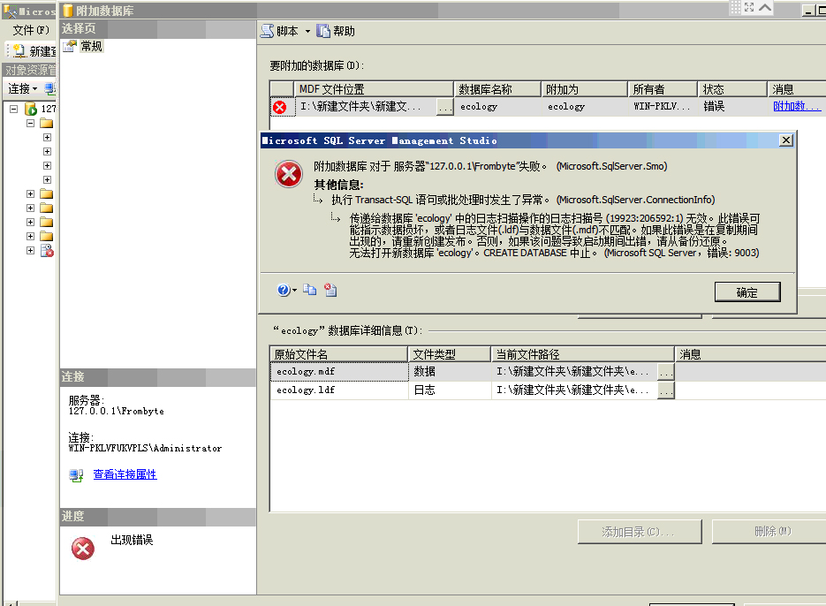Expand the SQL Server Agent node with the red icon
Viewport: 826px width, 606px height.
pyautogui.click(x=31, y=250)
